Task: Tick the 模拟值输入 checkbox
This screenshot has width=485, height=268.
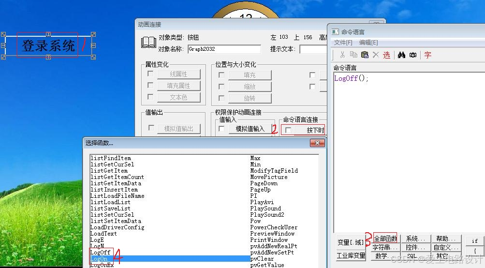Action: pos(221,129)
